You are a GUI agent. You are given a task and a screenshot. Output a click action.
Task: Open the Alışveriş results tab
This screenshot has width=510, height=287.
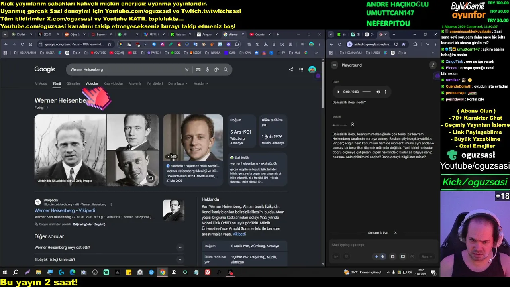[x=135, y=83]
